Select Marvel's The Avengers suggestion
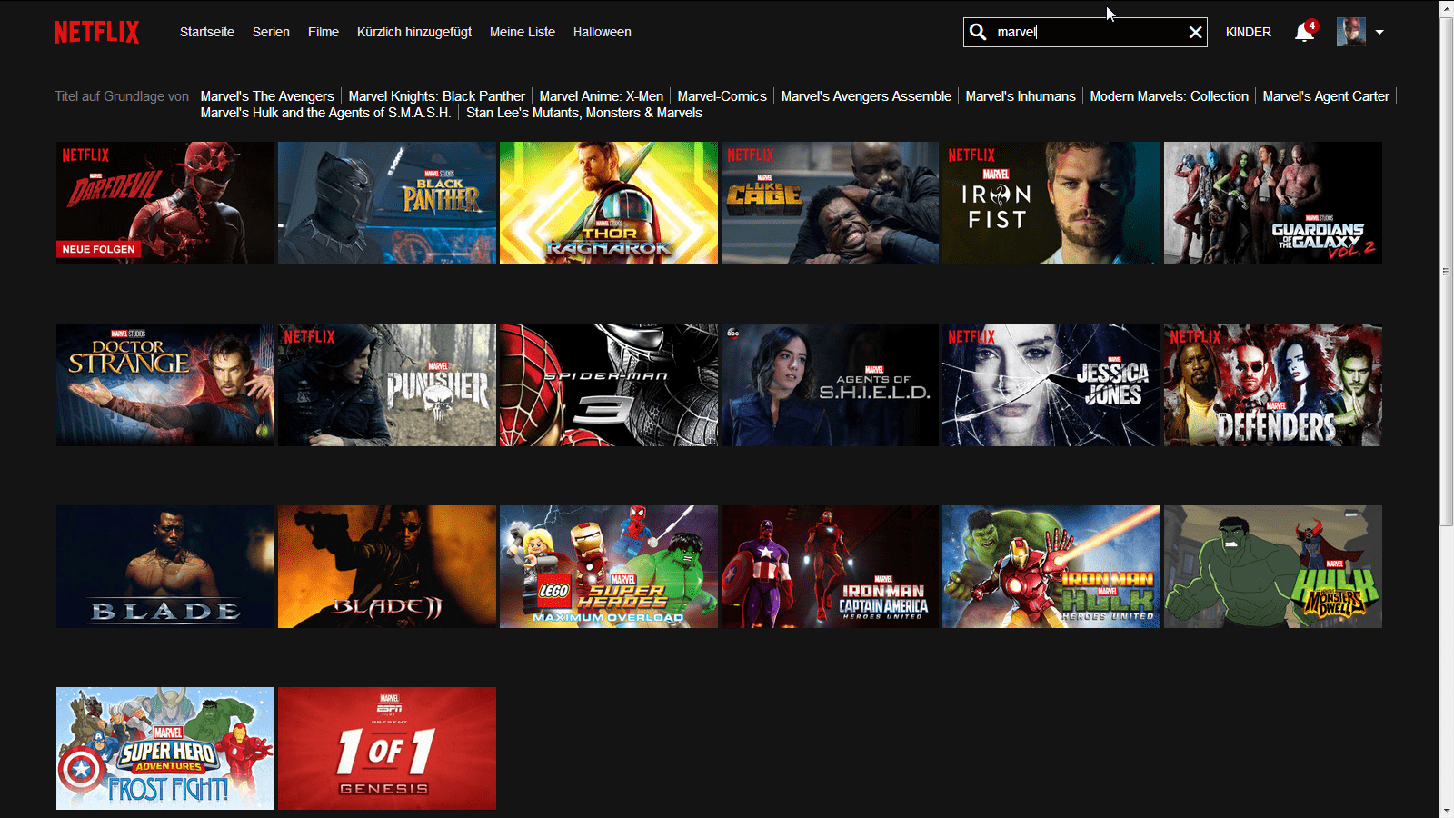 click(267, 96)
